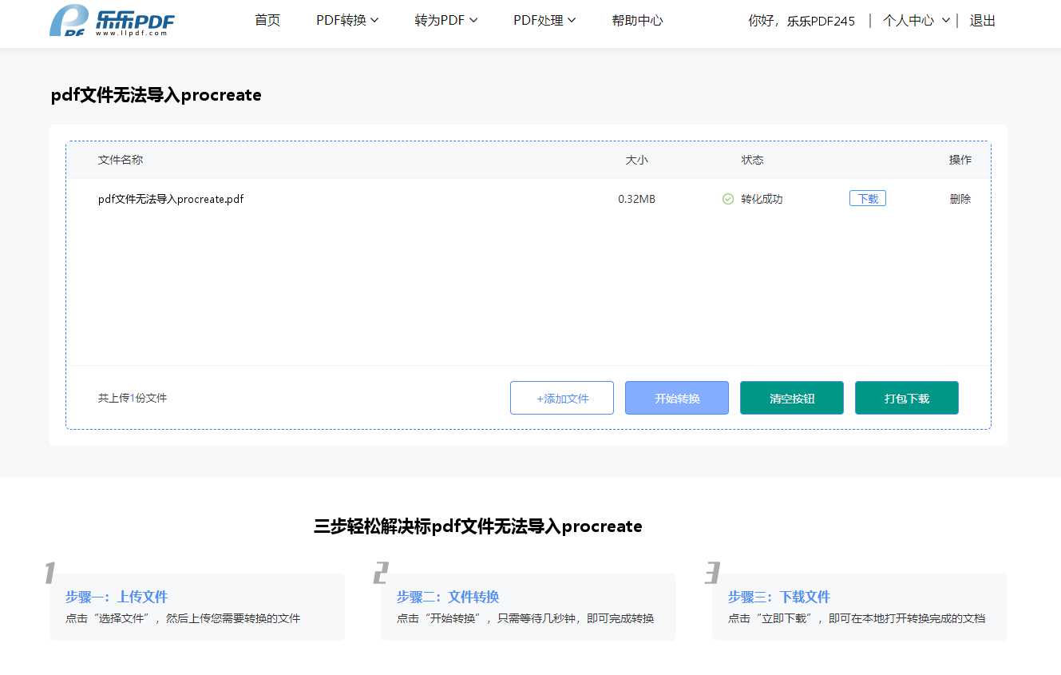Expand the PDF转换 dropdown menu
This screenshot has height=675, width=1061.
347,21
